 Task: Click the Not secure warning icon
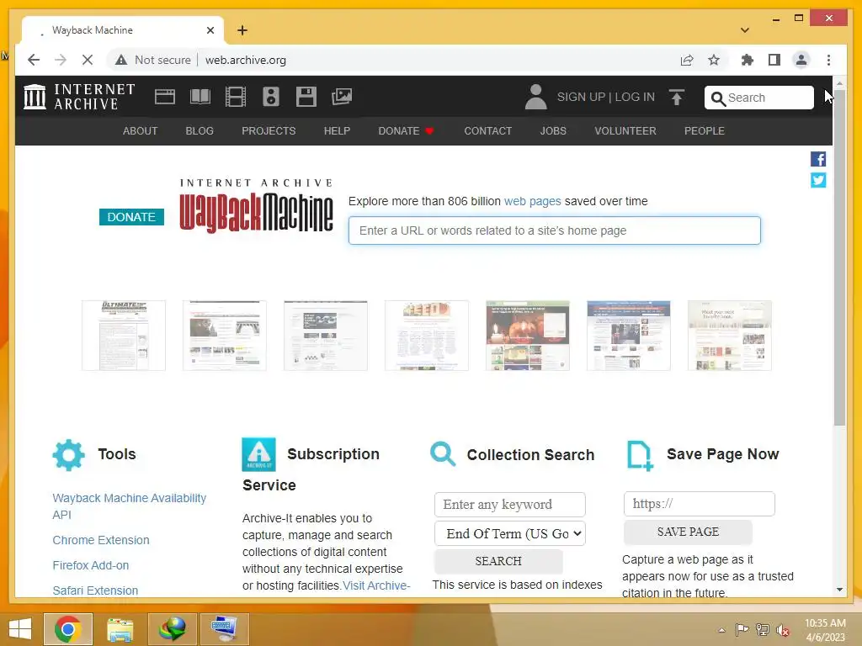(x=121, y=60)
